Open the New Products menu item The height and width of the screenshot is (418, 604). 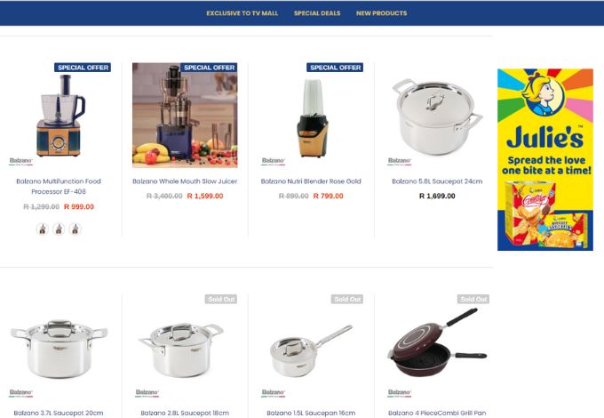point(381,13)
